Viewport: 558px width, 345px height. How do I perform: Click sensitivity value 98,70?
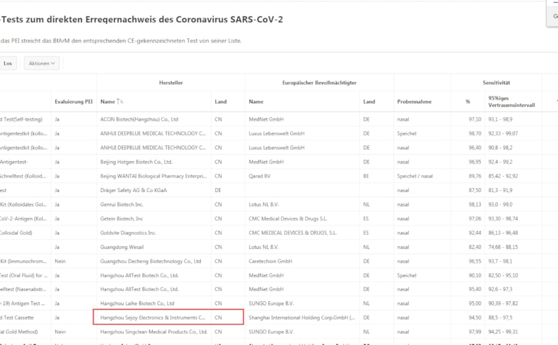(475, 134)
